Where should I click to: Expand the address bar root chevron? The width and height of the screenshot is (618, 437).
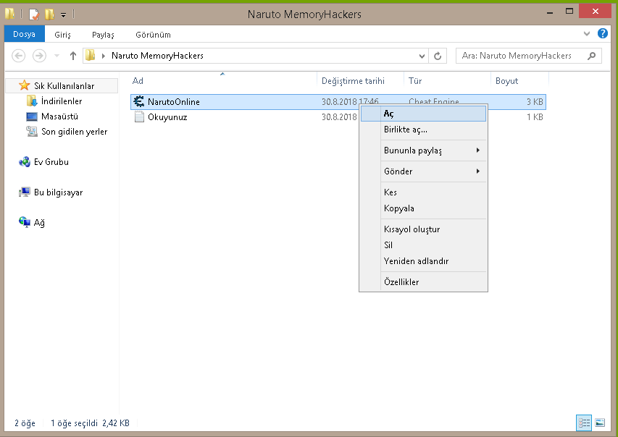104,56
